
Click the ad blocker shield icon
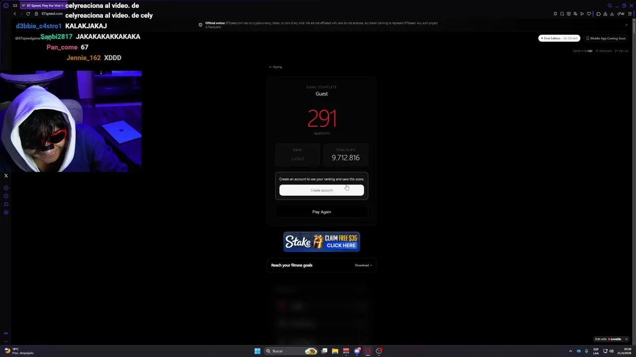569,14
